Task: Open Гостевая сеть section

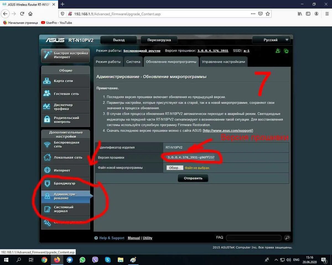Action: point(66,94)
